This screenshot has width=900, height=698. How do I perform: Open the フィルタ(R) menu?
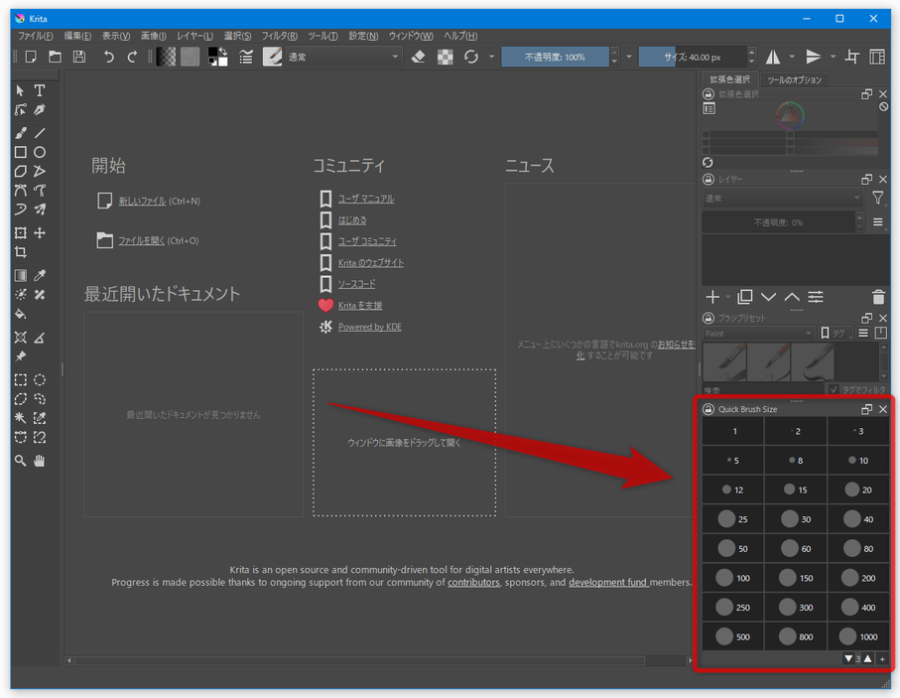[280, 36]
